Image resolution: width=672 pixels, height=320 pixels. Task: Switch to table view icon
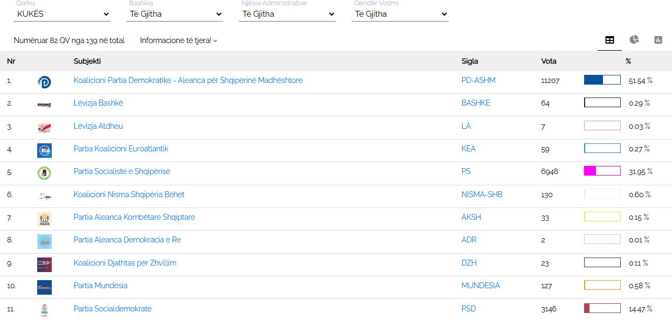(x=609, y=40)
